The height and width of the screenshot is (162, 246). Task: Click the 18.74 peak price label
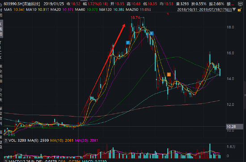(135, 17)
